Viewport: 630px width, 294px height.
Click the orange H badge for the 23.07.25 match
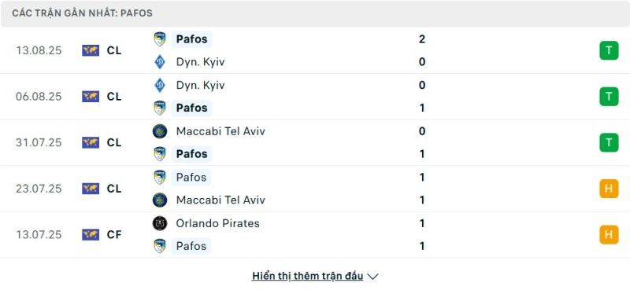click(x=609, y=189)
